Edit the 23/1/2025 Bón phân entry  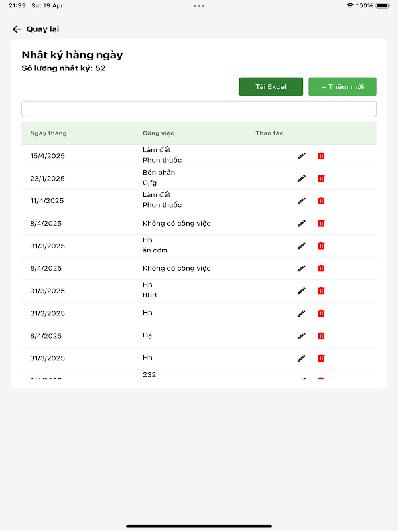302,179
